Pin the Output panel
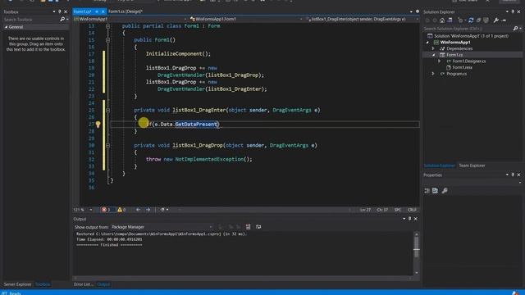 tap(409, 219)
